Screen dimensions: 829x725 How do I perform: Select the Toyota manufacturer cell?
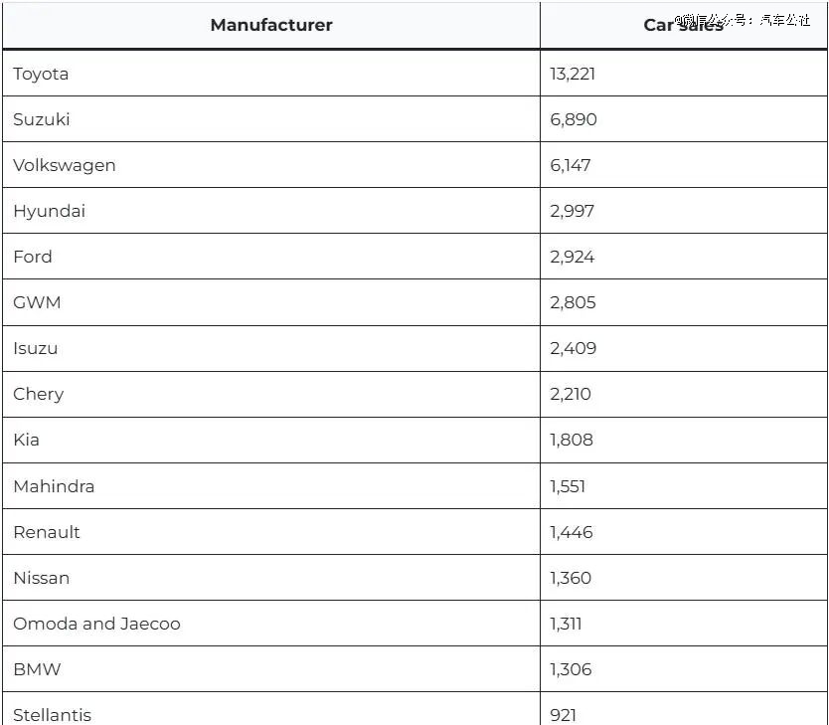(x=41, y=74)
